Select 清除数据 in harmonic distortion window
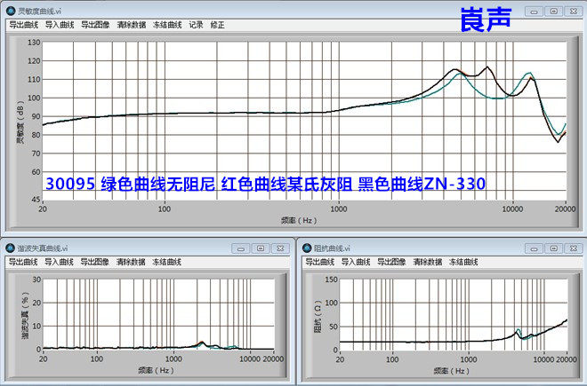This screenshot has height=386, width=587. point(131,263)
